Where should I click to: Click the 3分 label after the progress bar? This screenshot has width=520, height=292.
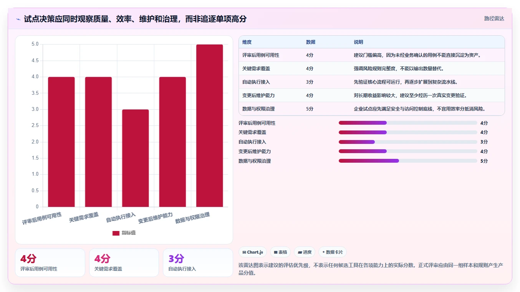coord(484,142)
